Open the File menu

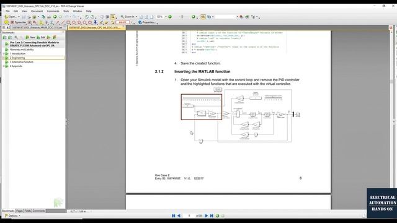tap(7, 11)
